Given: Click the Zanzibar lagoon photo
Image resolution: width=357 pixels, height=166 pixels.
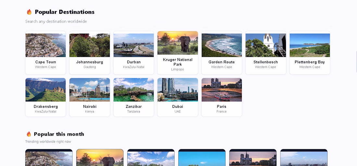Looking at the screenshot, I should tap(134, 90).
